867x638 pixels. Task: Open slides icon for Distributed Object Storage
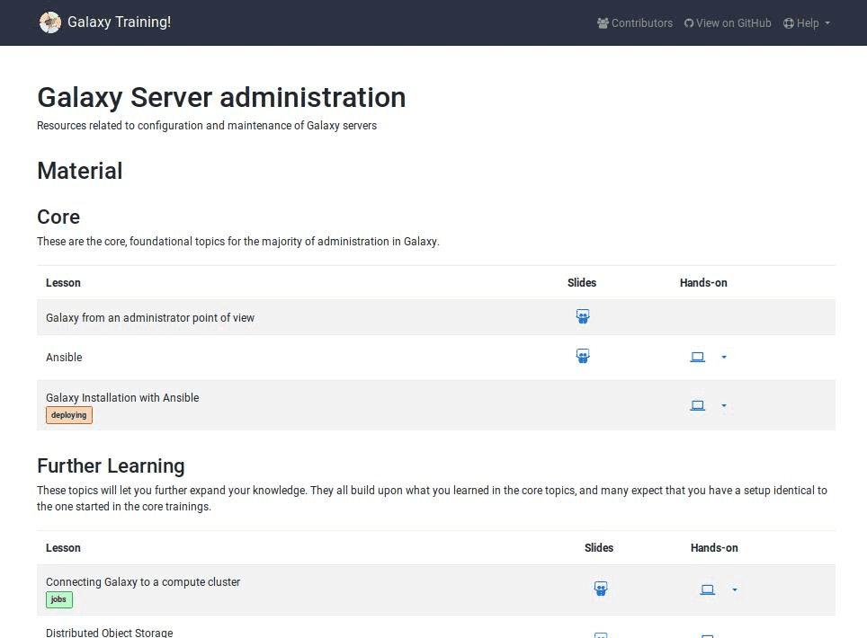601,634
